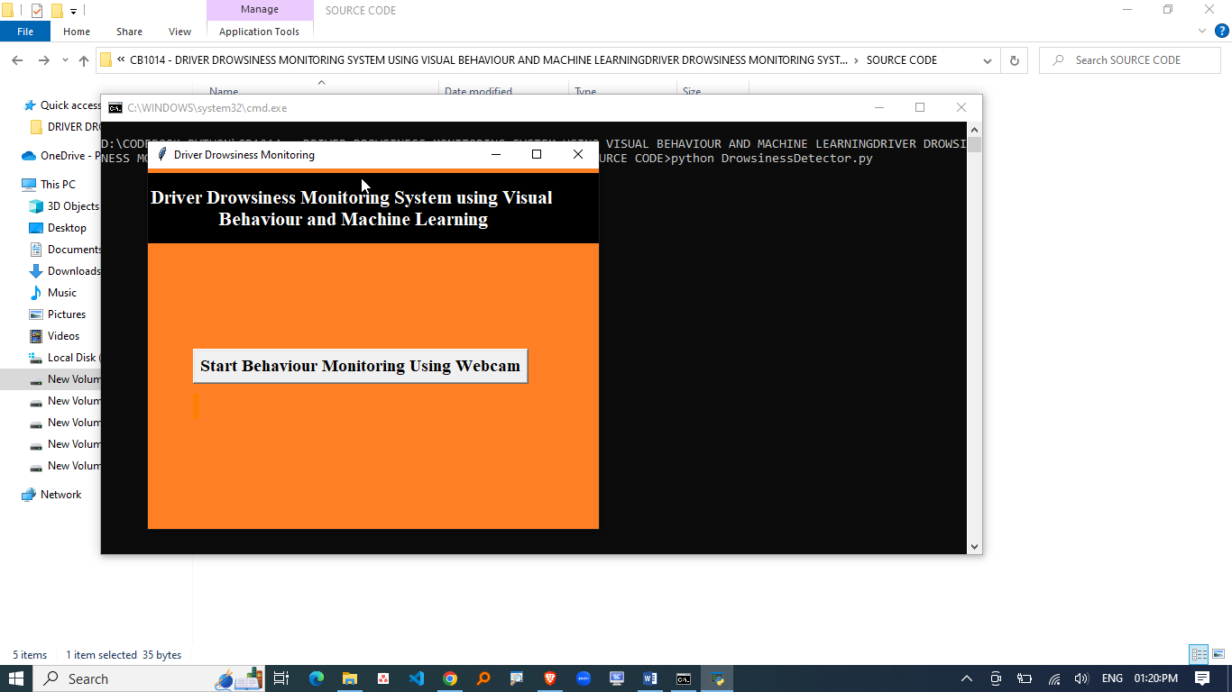The width and height of the screenshot is (1232, 692).
Task: Click the Driver Drowsiness Monitoring feather icon
Action: coord(162,154)
